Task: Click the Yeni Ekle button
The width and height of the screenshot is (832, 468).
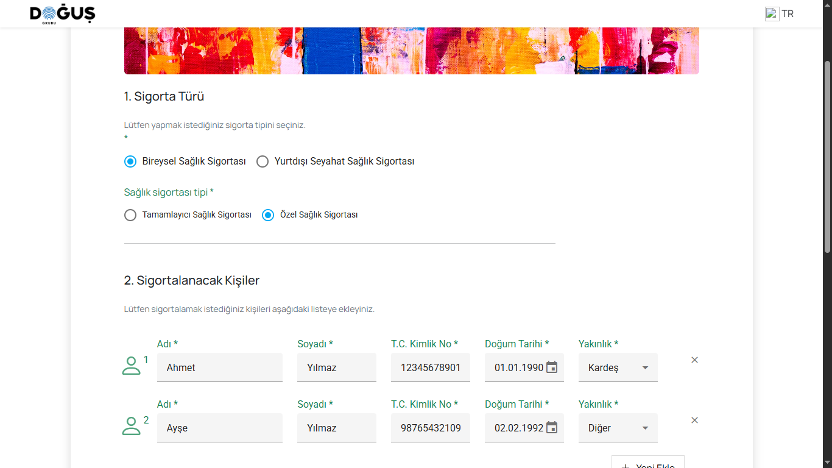Action: (x=647, y=463)
